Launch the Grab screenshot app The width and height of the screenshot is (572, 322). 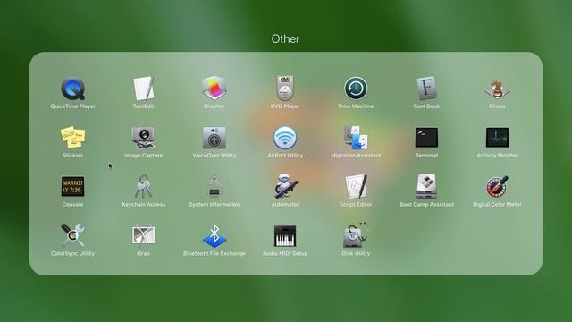143,235
